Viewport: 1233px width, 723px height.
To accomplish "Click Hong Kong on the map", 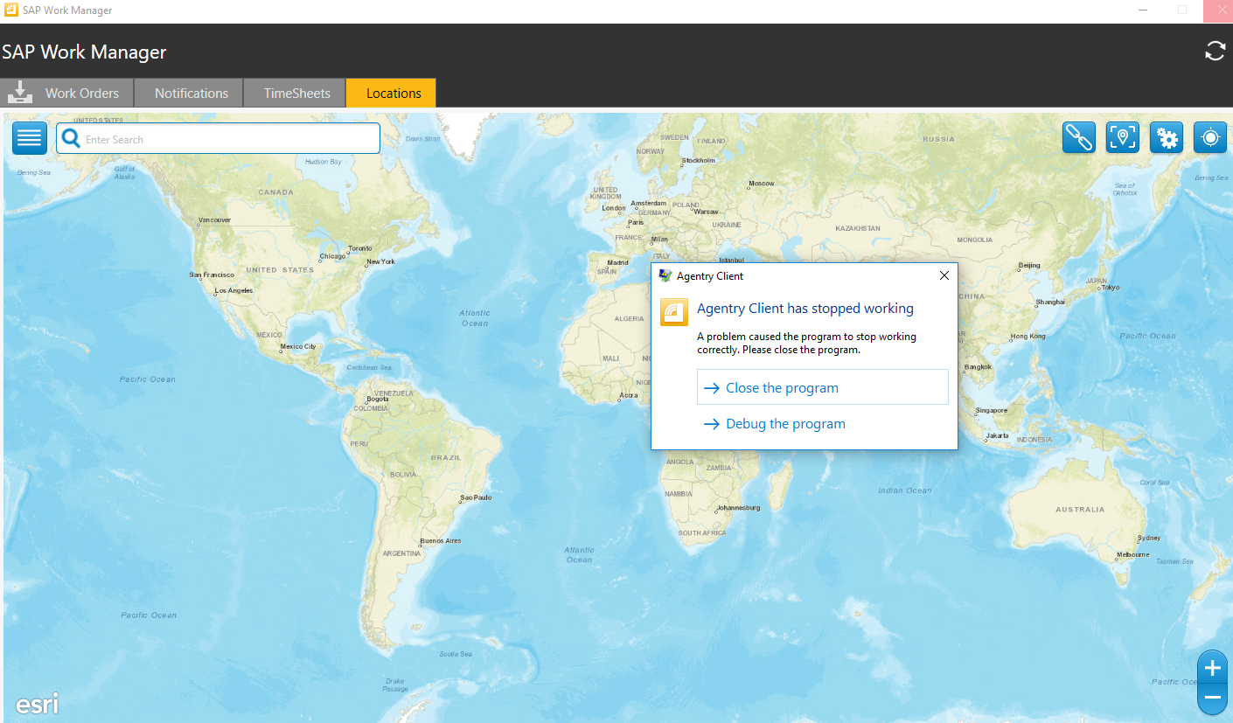I will [x=1027, y=337].
